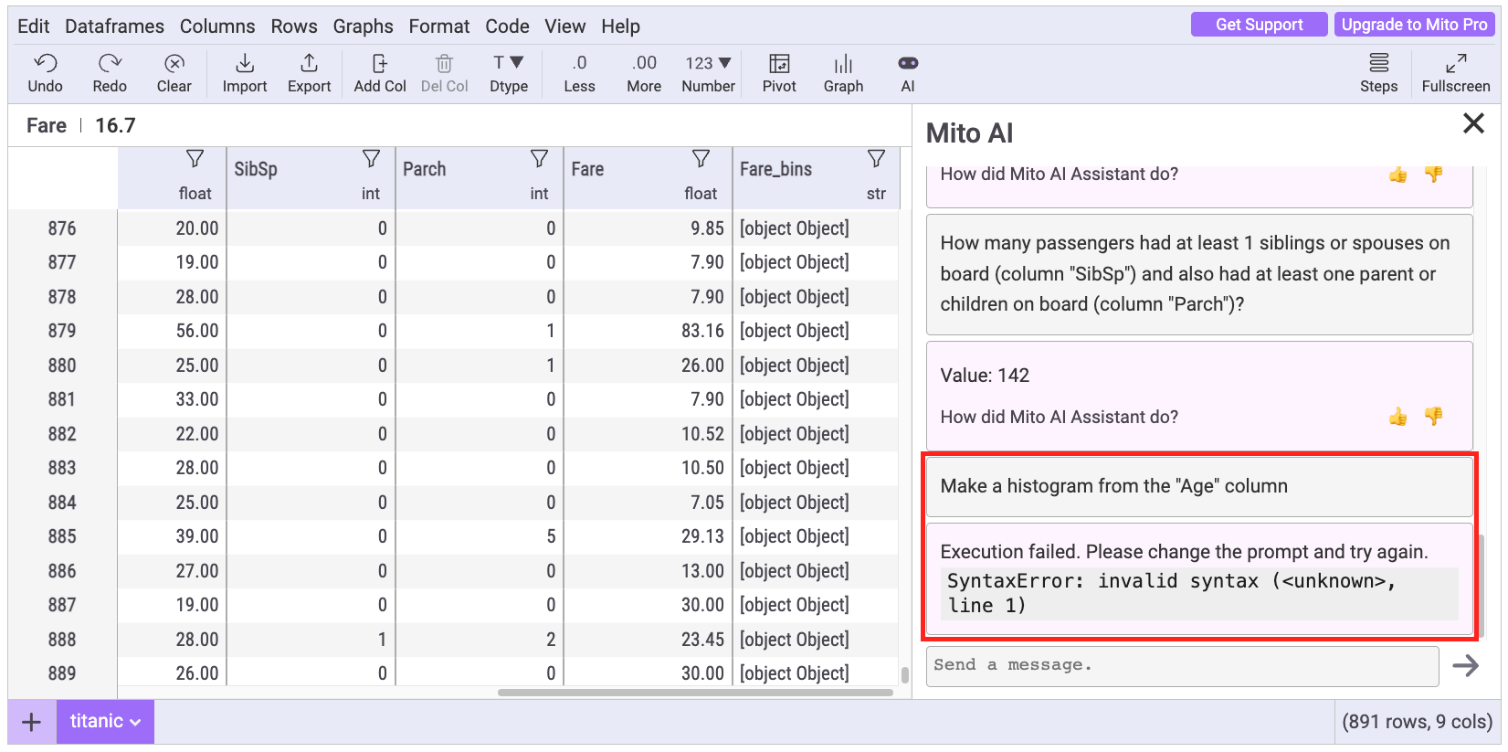Open the Pivot table tool
The height and width of the screenshot is (752, 1508).
pos(779,64)
